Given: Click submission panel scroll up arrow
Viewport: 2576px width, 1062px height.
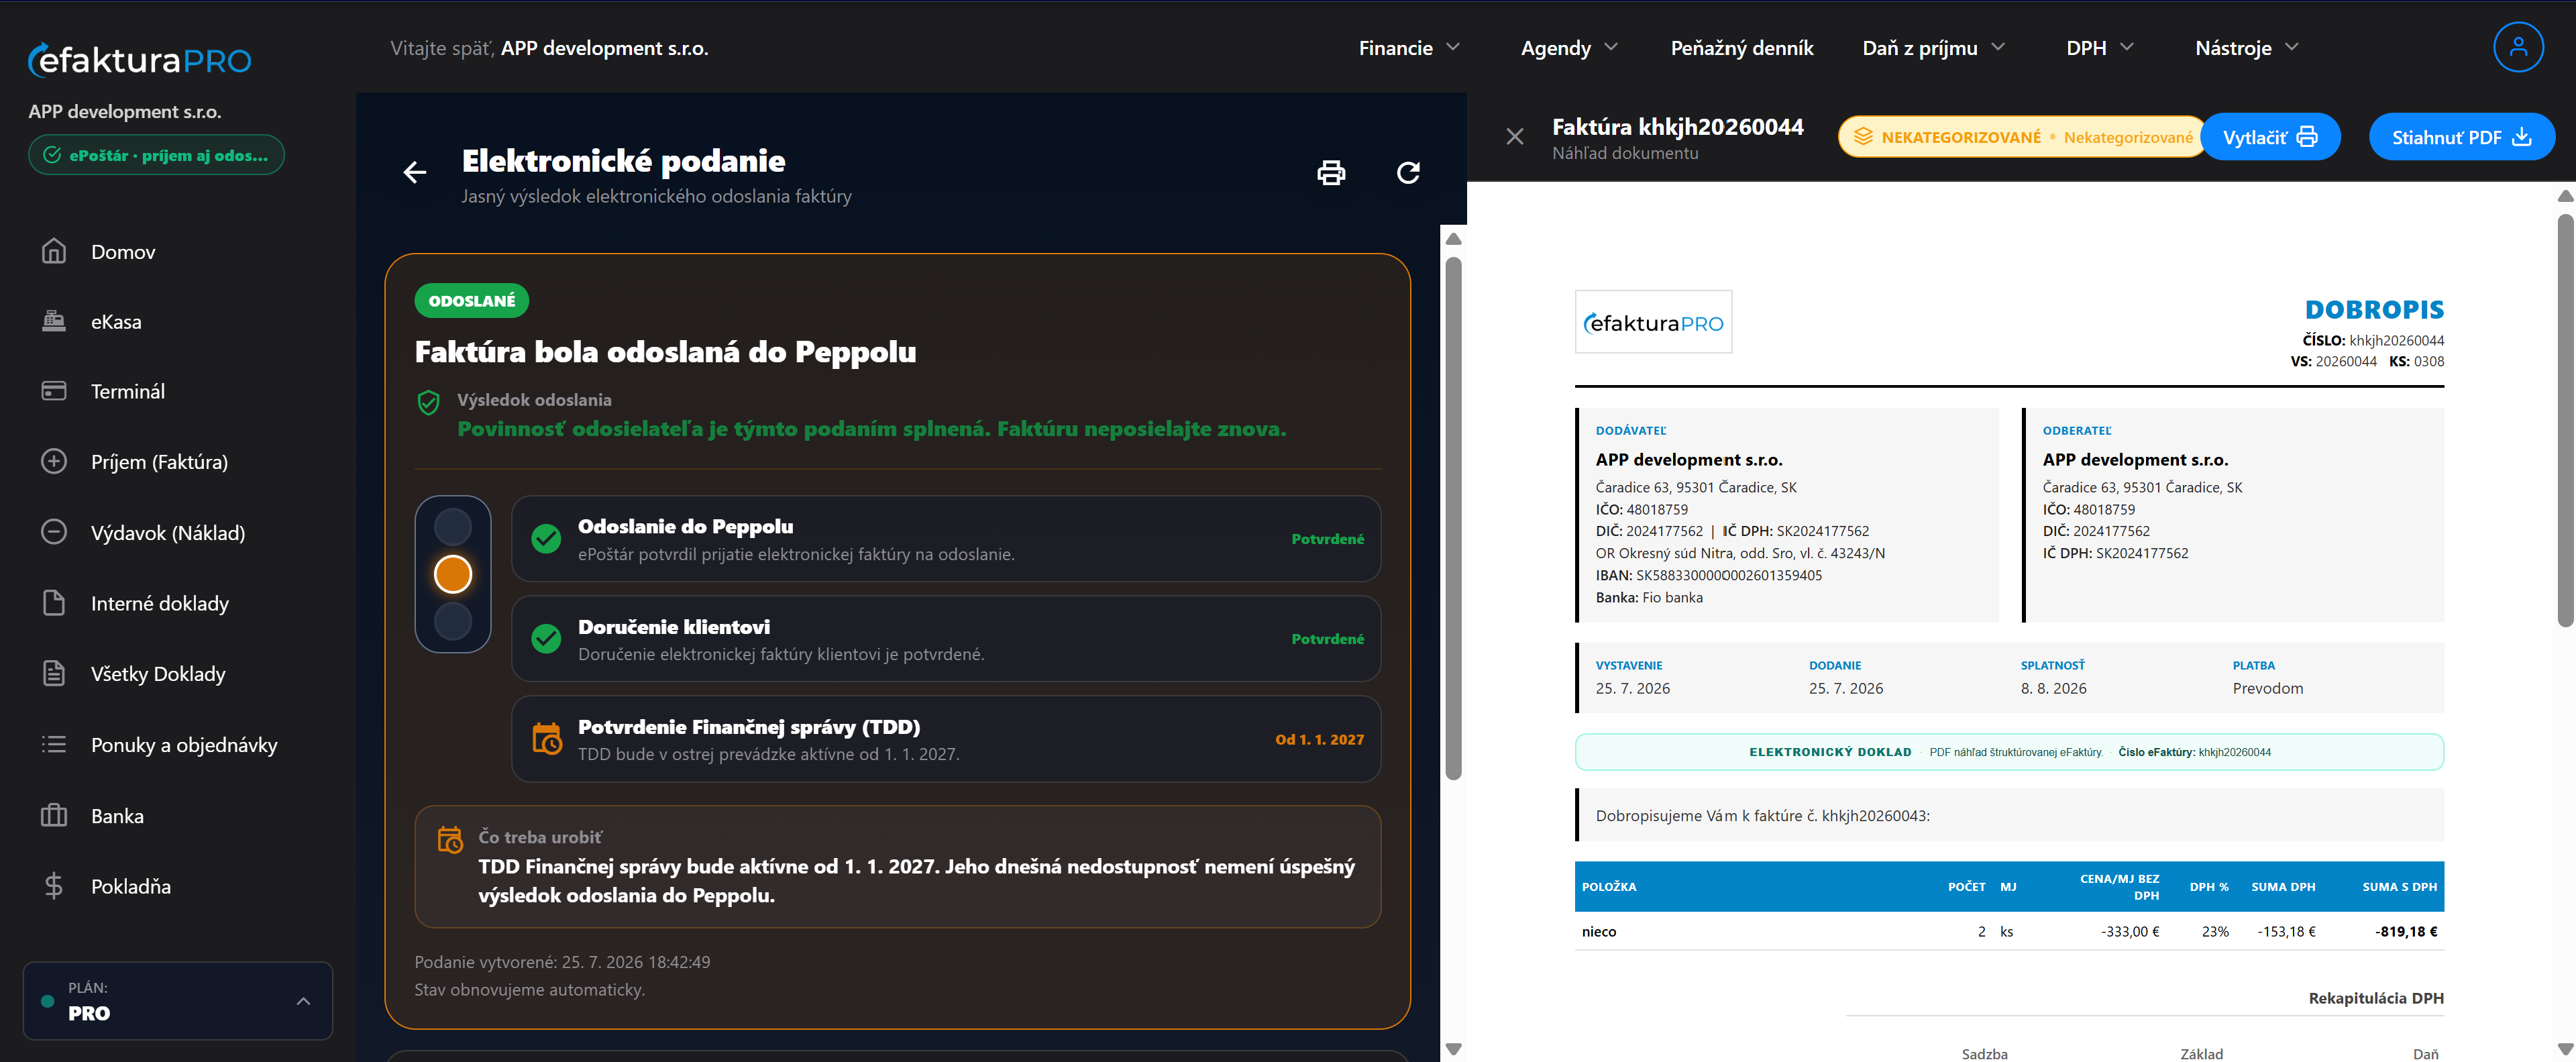Looking at the screenshot, I should tap(1454, 239).
